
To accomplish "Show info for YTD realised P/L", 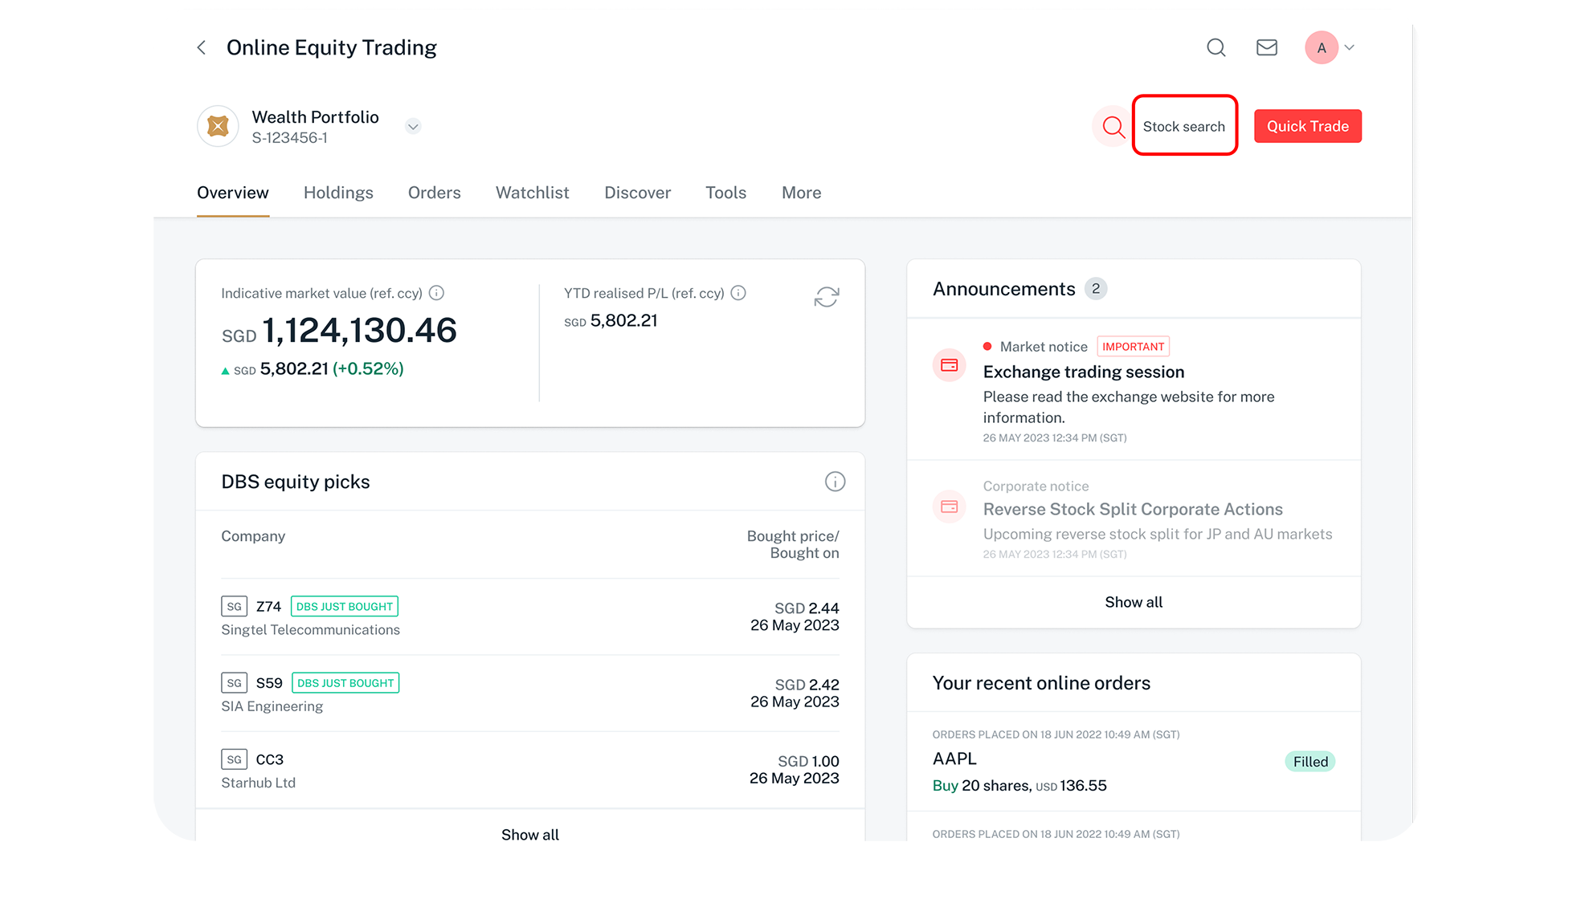I will pyautogui.click(x=738, y=293).
